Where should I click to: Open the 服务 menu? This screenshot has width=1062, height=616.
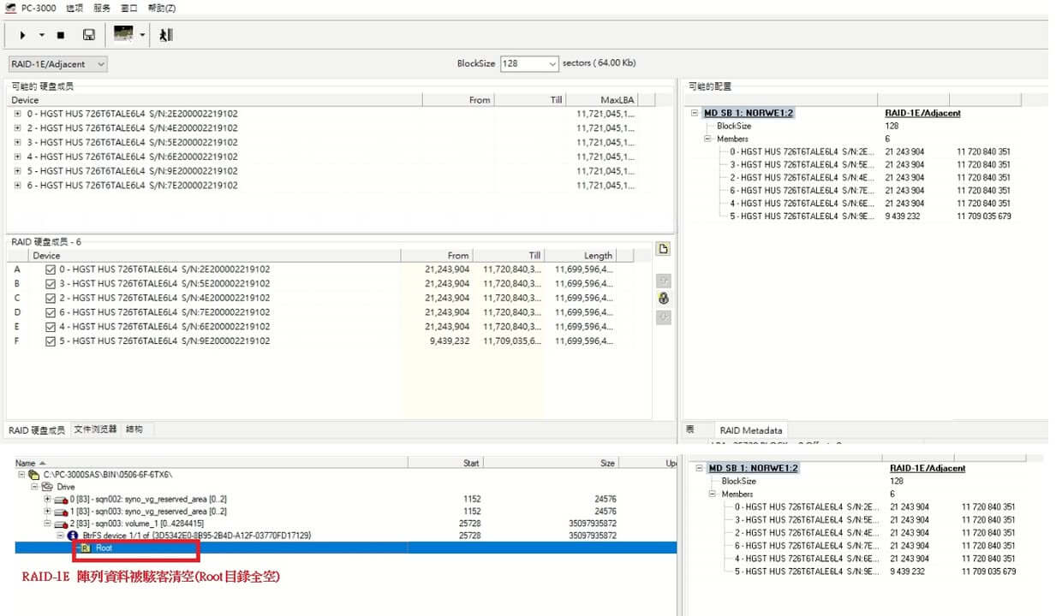tap(101, 8)
